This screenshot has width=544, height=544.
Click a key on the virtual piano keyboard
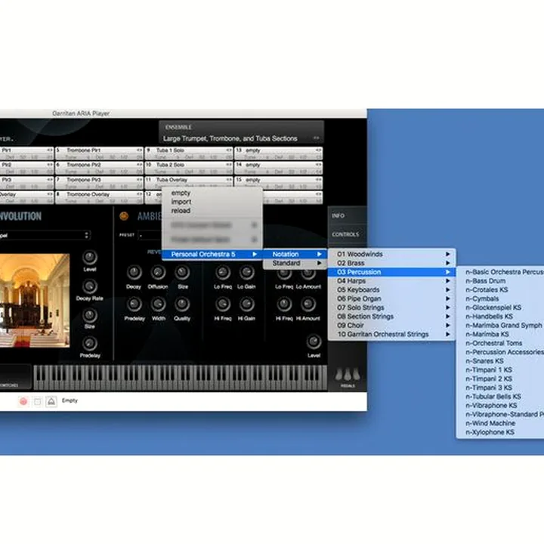181,378
